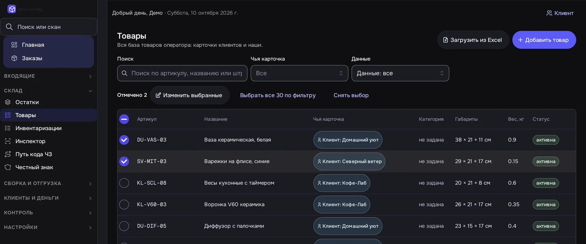
Task: Click person icon in Северный ветер badge
Action: (x=319, y=162)
